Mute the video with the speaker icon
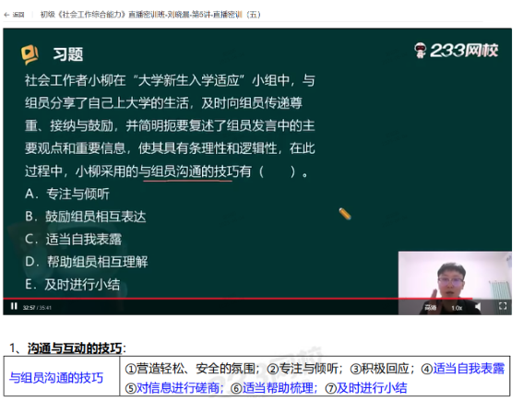523x413 pixels. (x=478, y=307)
